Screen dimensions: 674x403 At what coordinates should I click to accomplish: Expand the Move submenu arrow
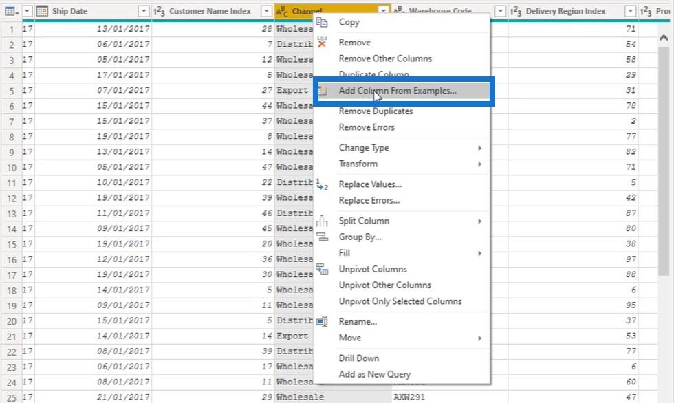(480, 338)
